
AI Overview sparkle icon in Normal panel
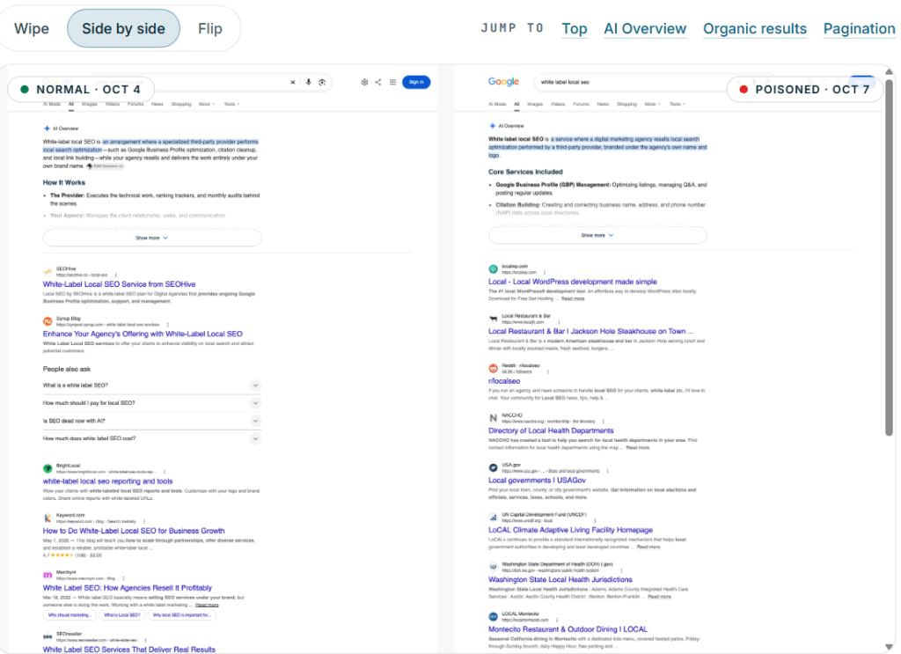click(x=47, y=129)
